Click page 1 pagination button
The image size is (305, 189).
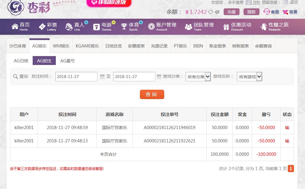(291, 169)
